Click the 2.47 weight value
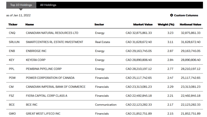207x117 pixels. click(x=170, y=78)
